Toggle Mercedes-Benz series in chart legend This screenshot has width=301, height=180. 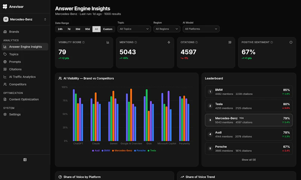pos(122,150)
